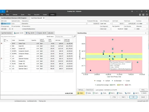Screen dimensions: 149x112
Task: Open the Production bottom panel tab
Action: click(x=104, y=93)
